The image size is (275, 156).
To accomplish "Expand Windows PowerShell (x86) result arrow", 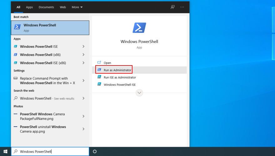I will click(x=83, y=55).
